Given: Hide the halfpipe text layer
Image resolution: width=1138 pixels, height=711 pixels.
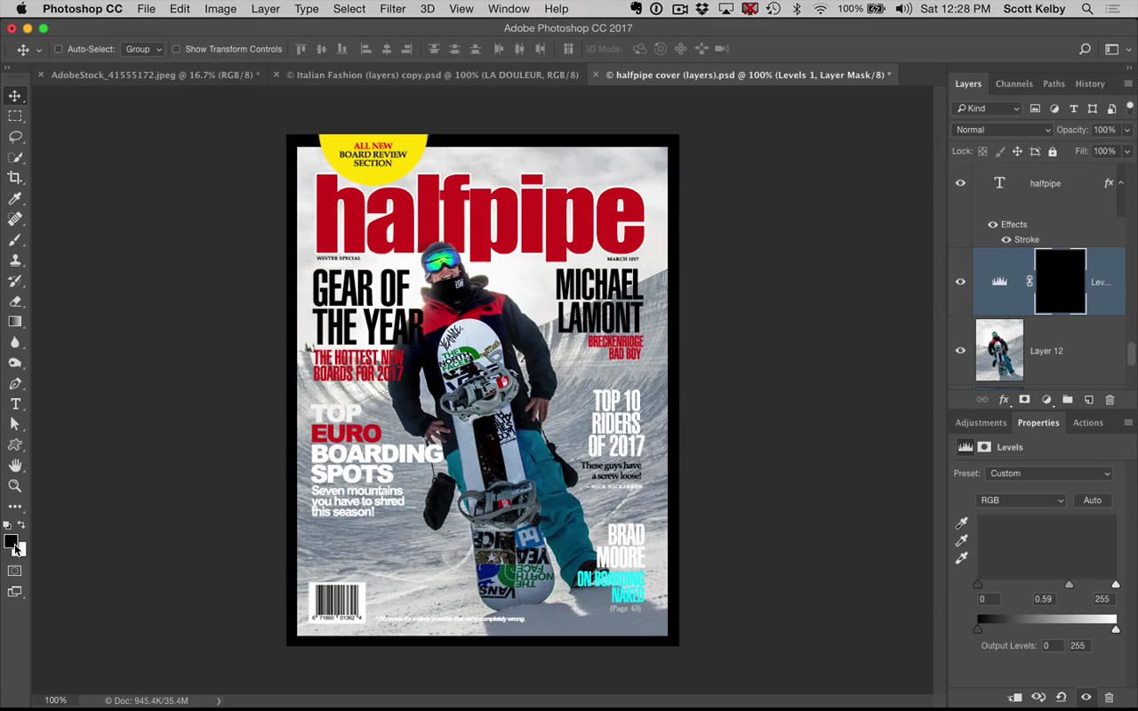Looking at the screenshot, I should (x=960, y=183).
